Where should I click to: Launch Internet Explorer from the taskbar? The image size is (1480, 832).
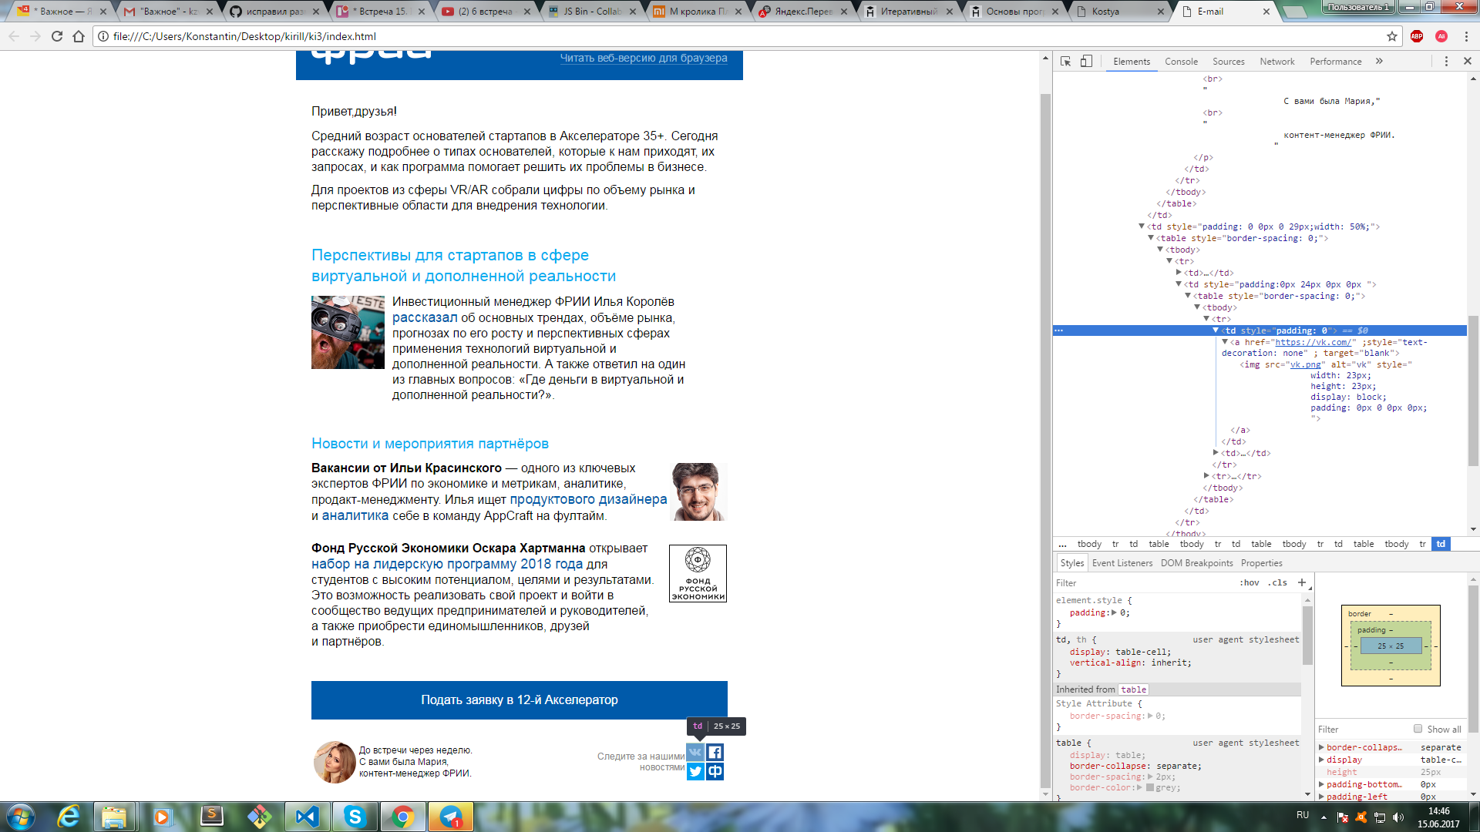[x=69, y=817]
